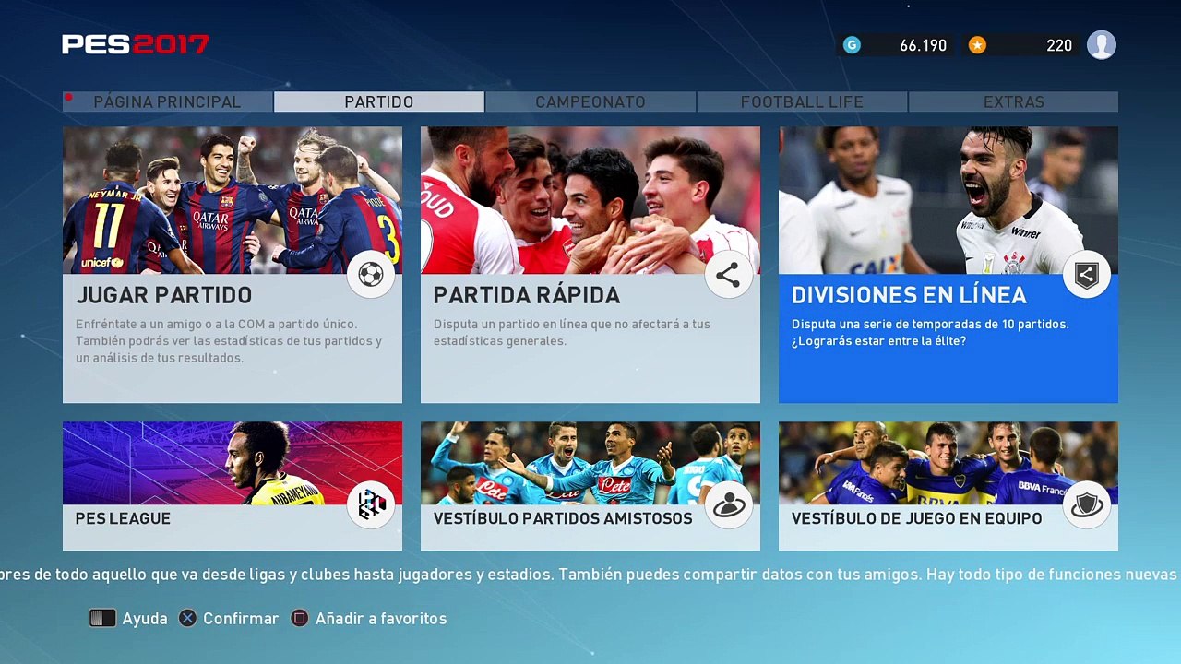This screenshot has width=1181, height=664.
Task: Open the Extras tab
Action: [x=1013, y=101]
